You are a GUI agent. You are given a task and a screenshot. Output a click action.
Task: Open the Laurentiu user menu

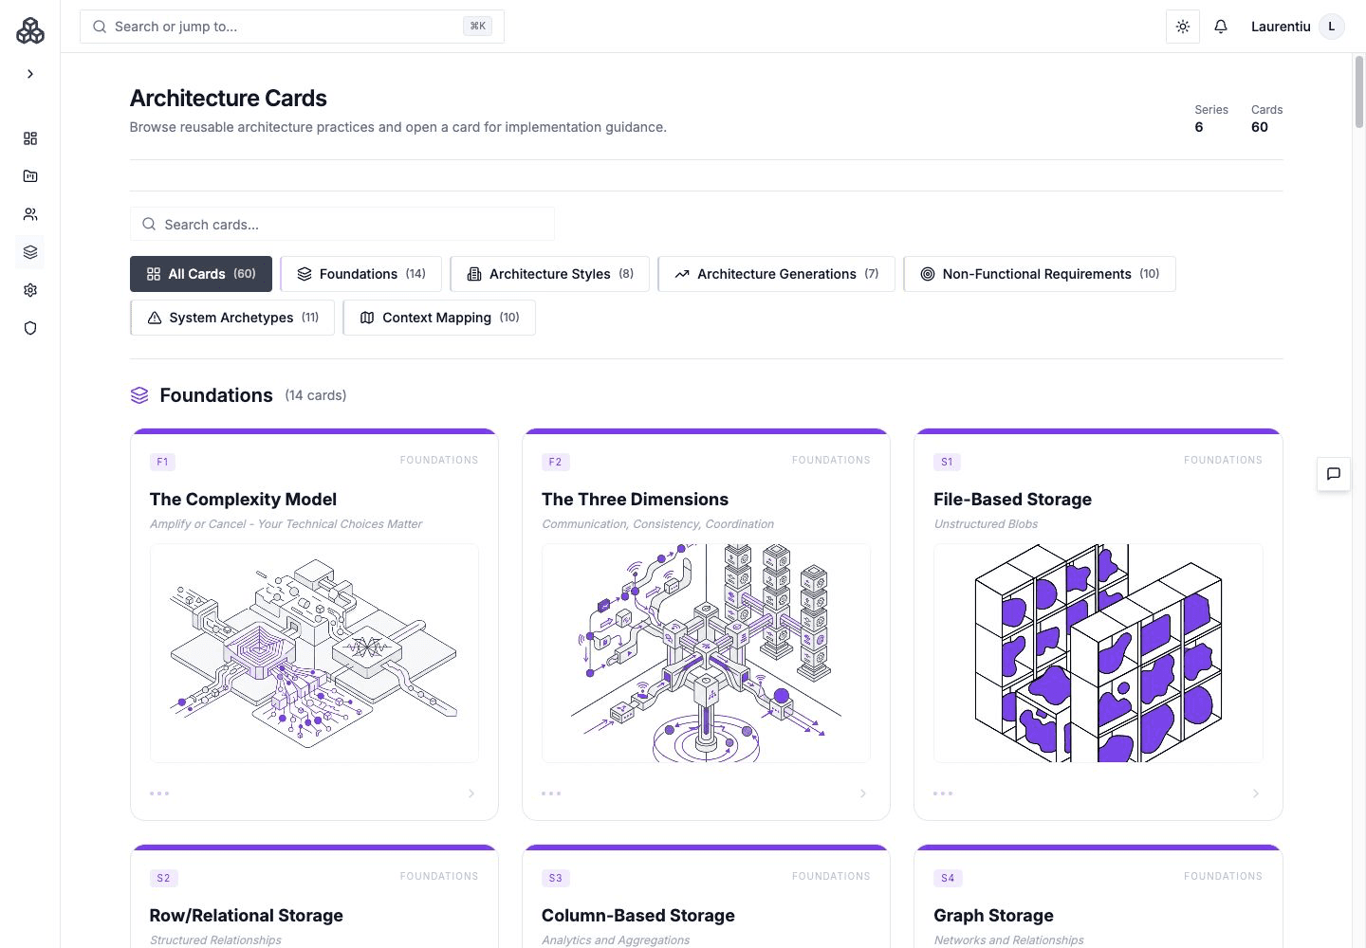tap(1297, 27)
